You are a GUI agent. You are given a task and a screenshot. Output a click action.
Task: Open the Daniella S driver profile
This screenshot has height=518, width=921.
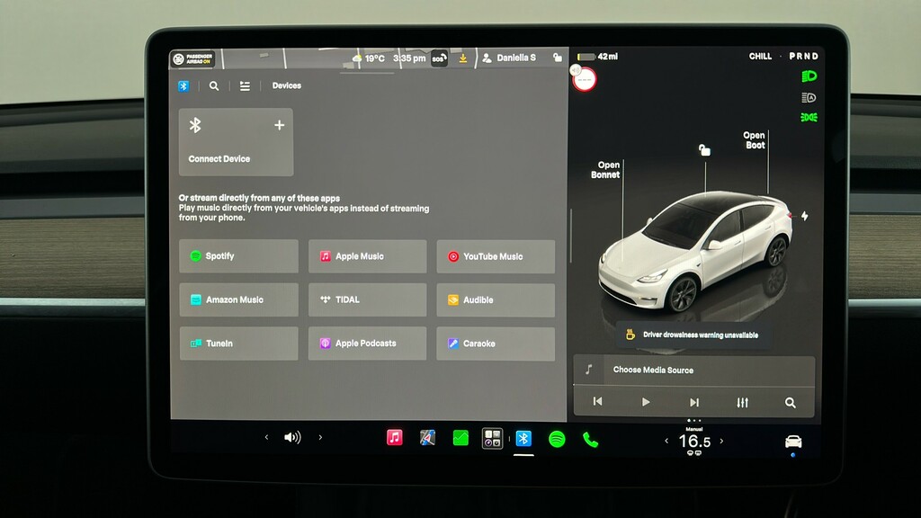click(509, 58)
